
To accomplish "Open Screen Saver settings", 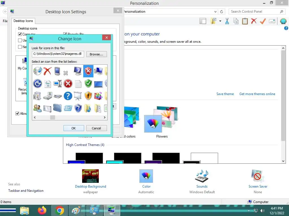I will (258, 186).
